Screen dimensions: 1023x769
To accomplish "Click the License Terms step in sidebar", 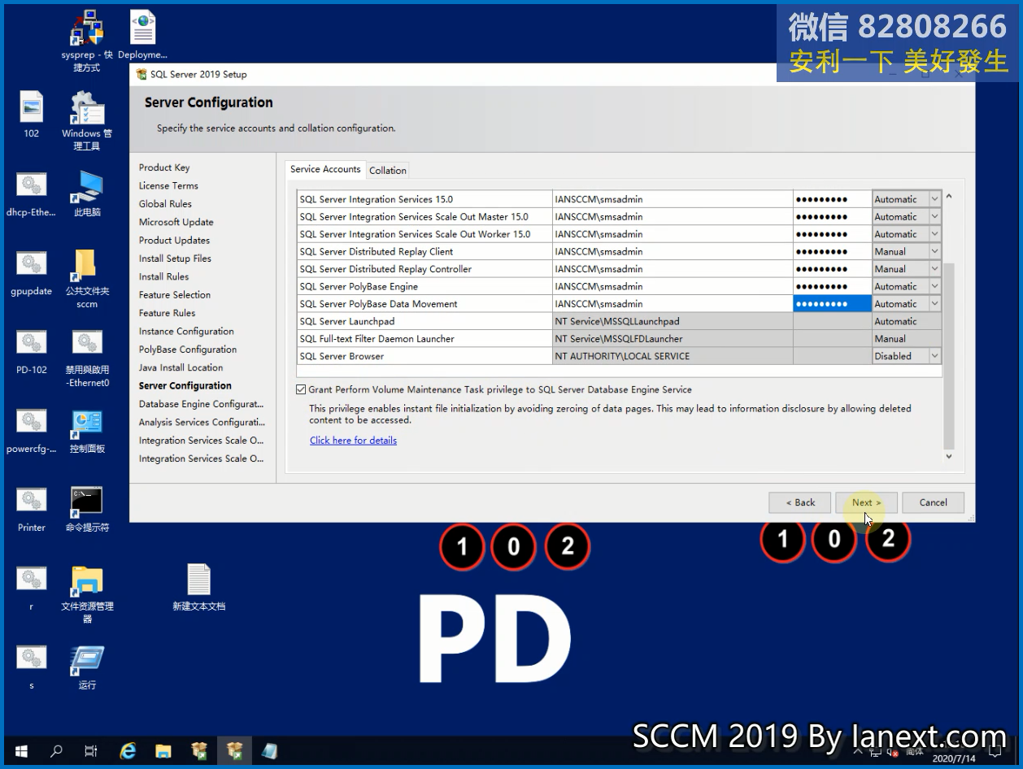I will tap(168, 186).
